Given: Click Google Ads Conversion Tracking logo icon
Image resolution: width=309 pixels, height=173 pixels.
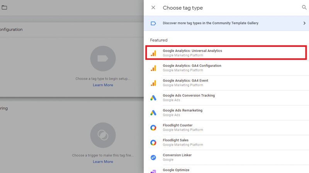Looking at the screenshot, I should pyautogui.click(x=153, y=98).
